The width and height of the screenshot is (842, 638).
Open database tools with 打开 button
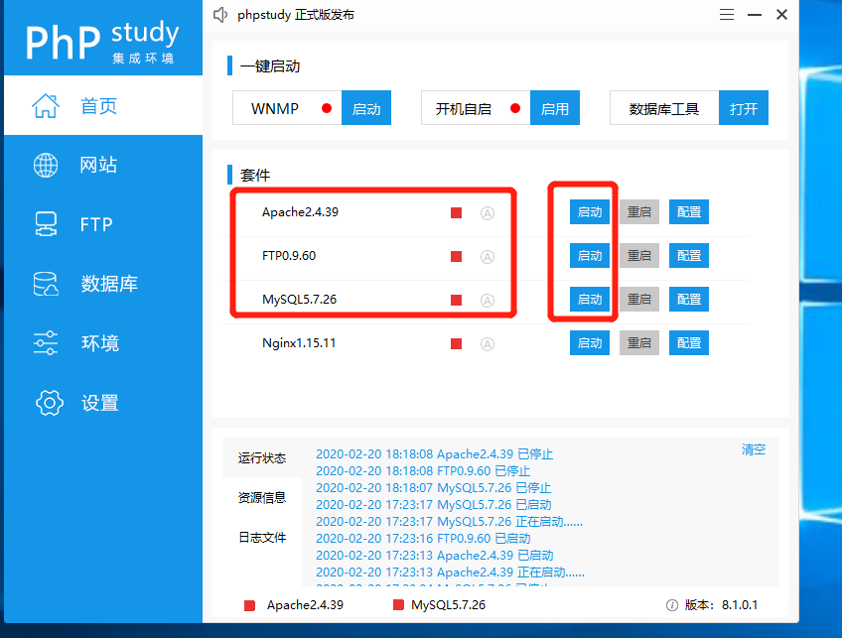(744, 108)
